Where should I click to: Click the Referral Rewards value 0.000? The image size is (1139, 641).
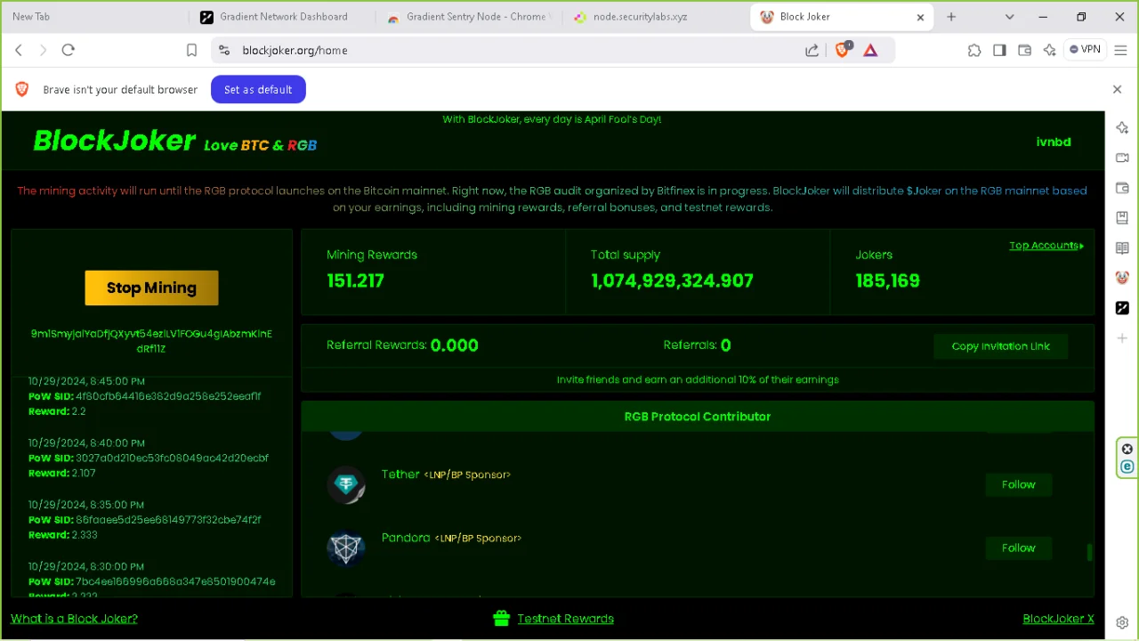tap(454, 345)
